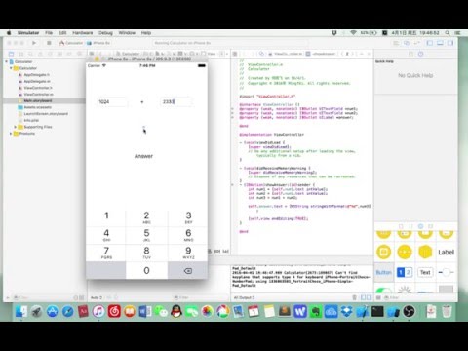Pick the Segmented Control object in library

(405, 272)
